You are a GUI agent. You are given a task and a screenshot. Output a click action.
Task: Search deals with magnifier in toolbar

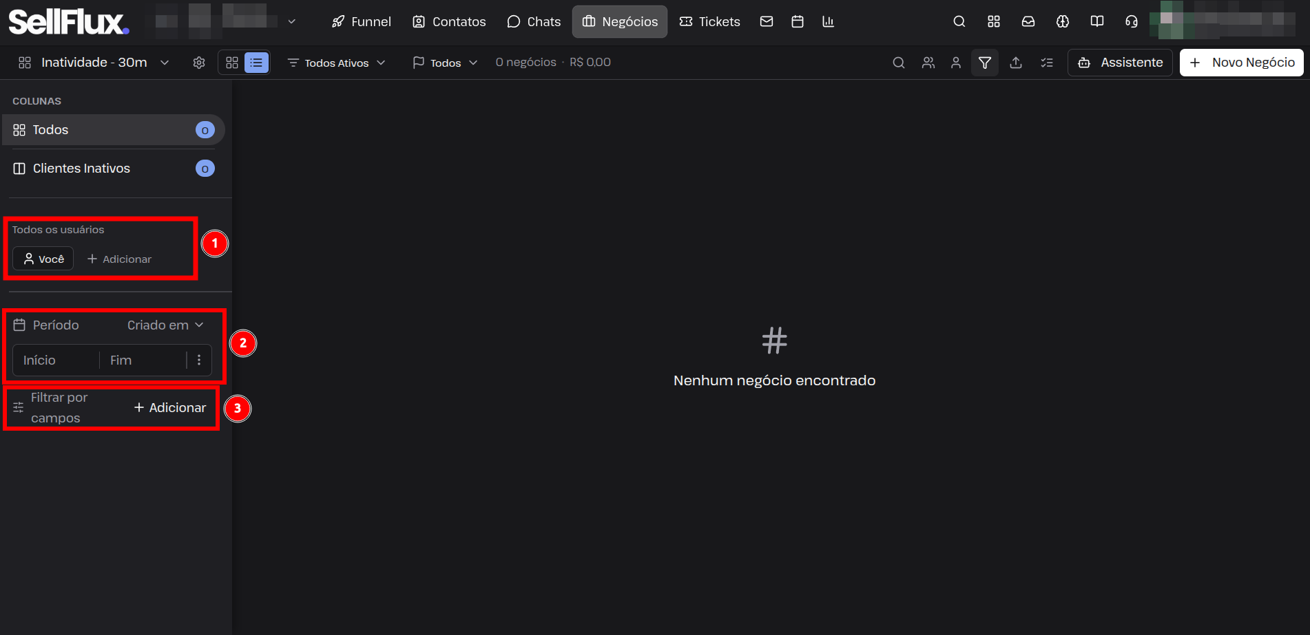(x=899, y=63)
